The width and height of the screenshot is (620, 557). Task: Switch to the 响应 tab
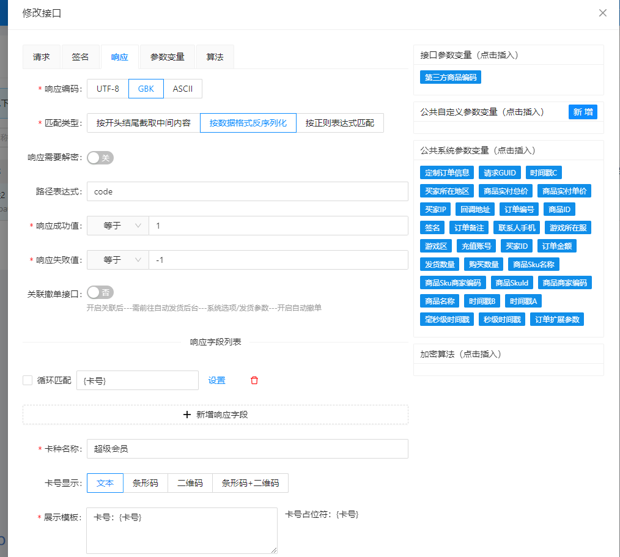point(119,57)
